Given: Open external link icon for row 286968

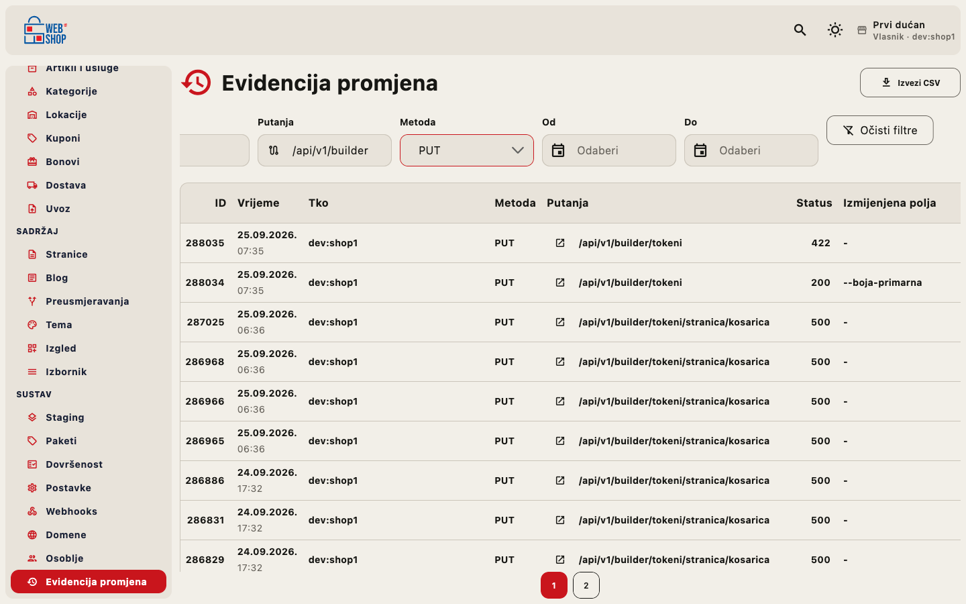Looking at the screenshot, I should 560,362.
